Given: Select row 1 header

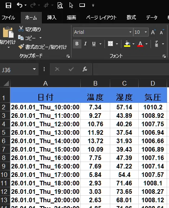Looking at the screenshot, I should 5,95.
